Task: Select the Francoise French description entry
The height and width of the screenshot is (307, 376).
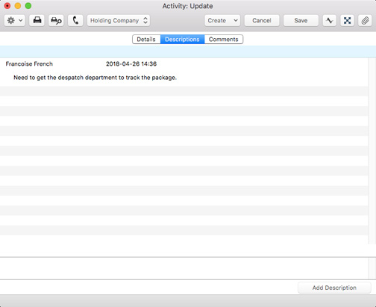Action: (184, 71)
